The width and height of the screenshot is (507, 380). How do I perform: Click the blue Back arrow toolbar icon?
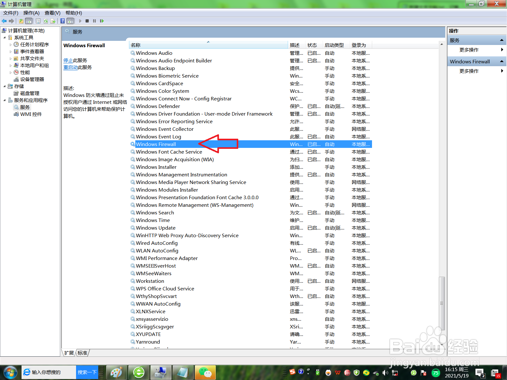4,21
